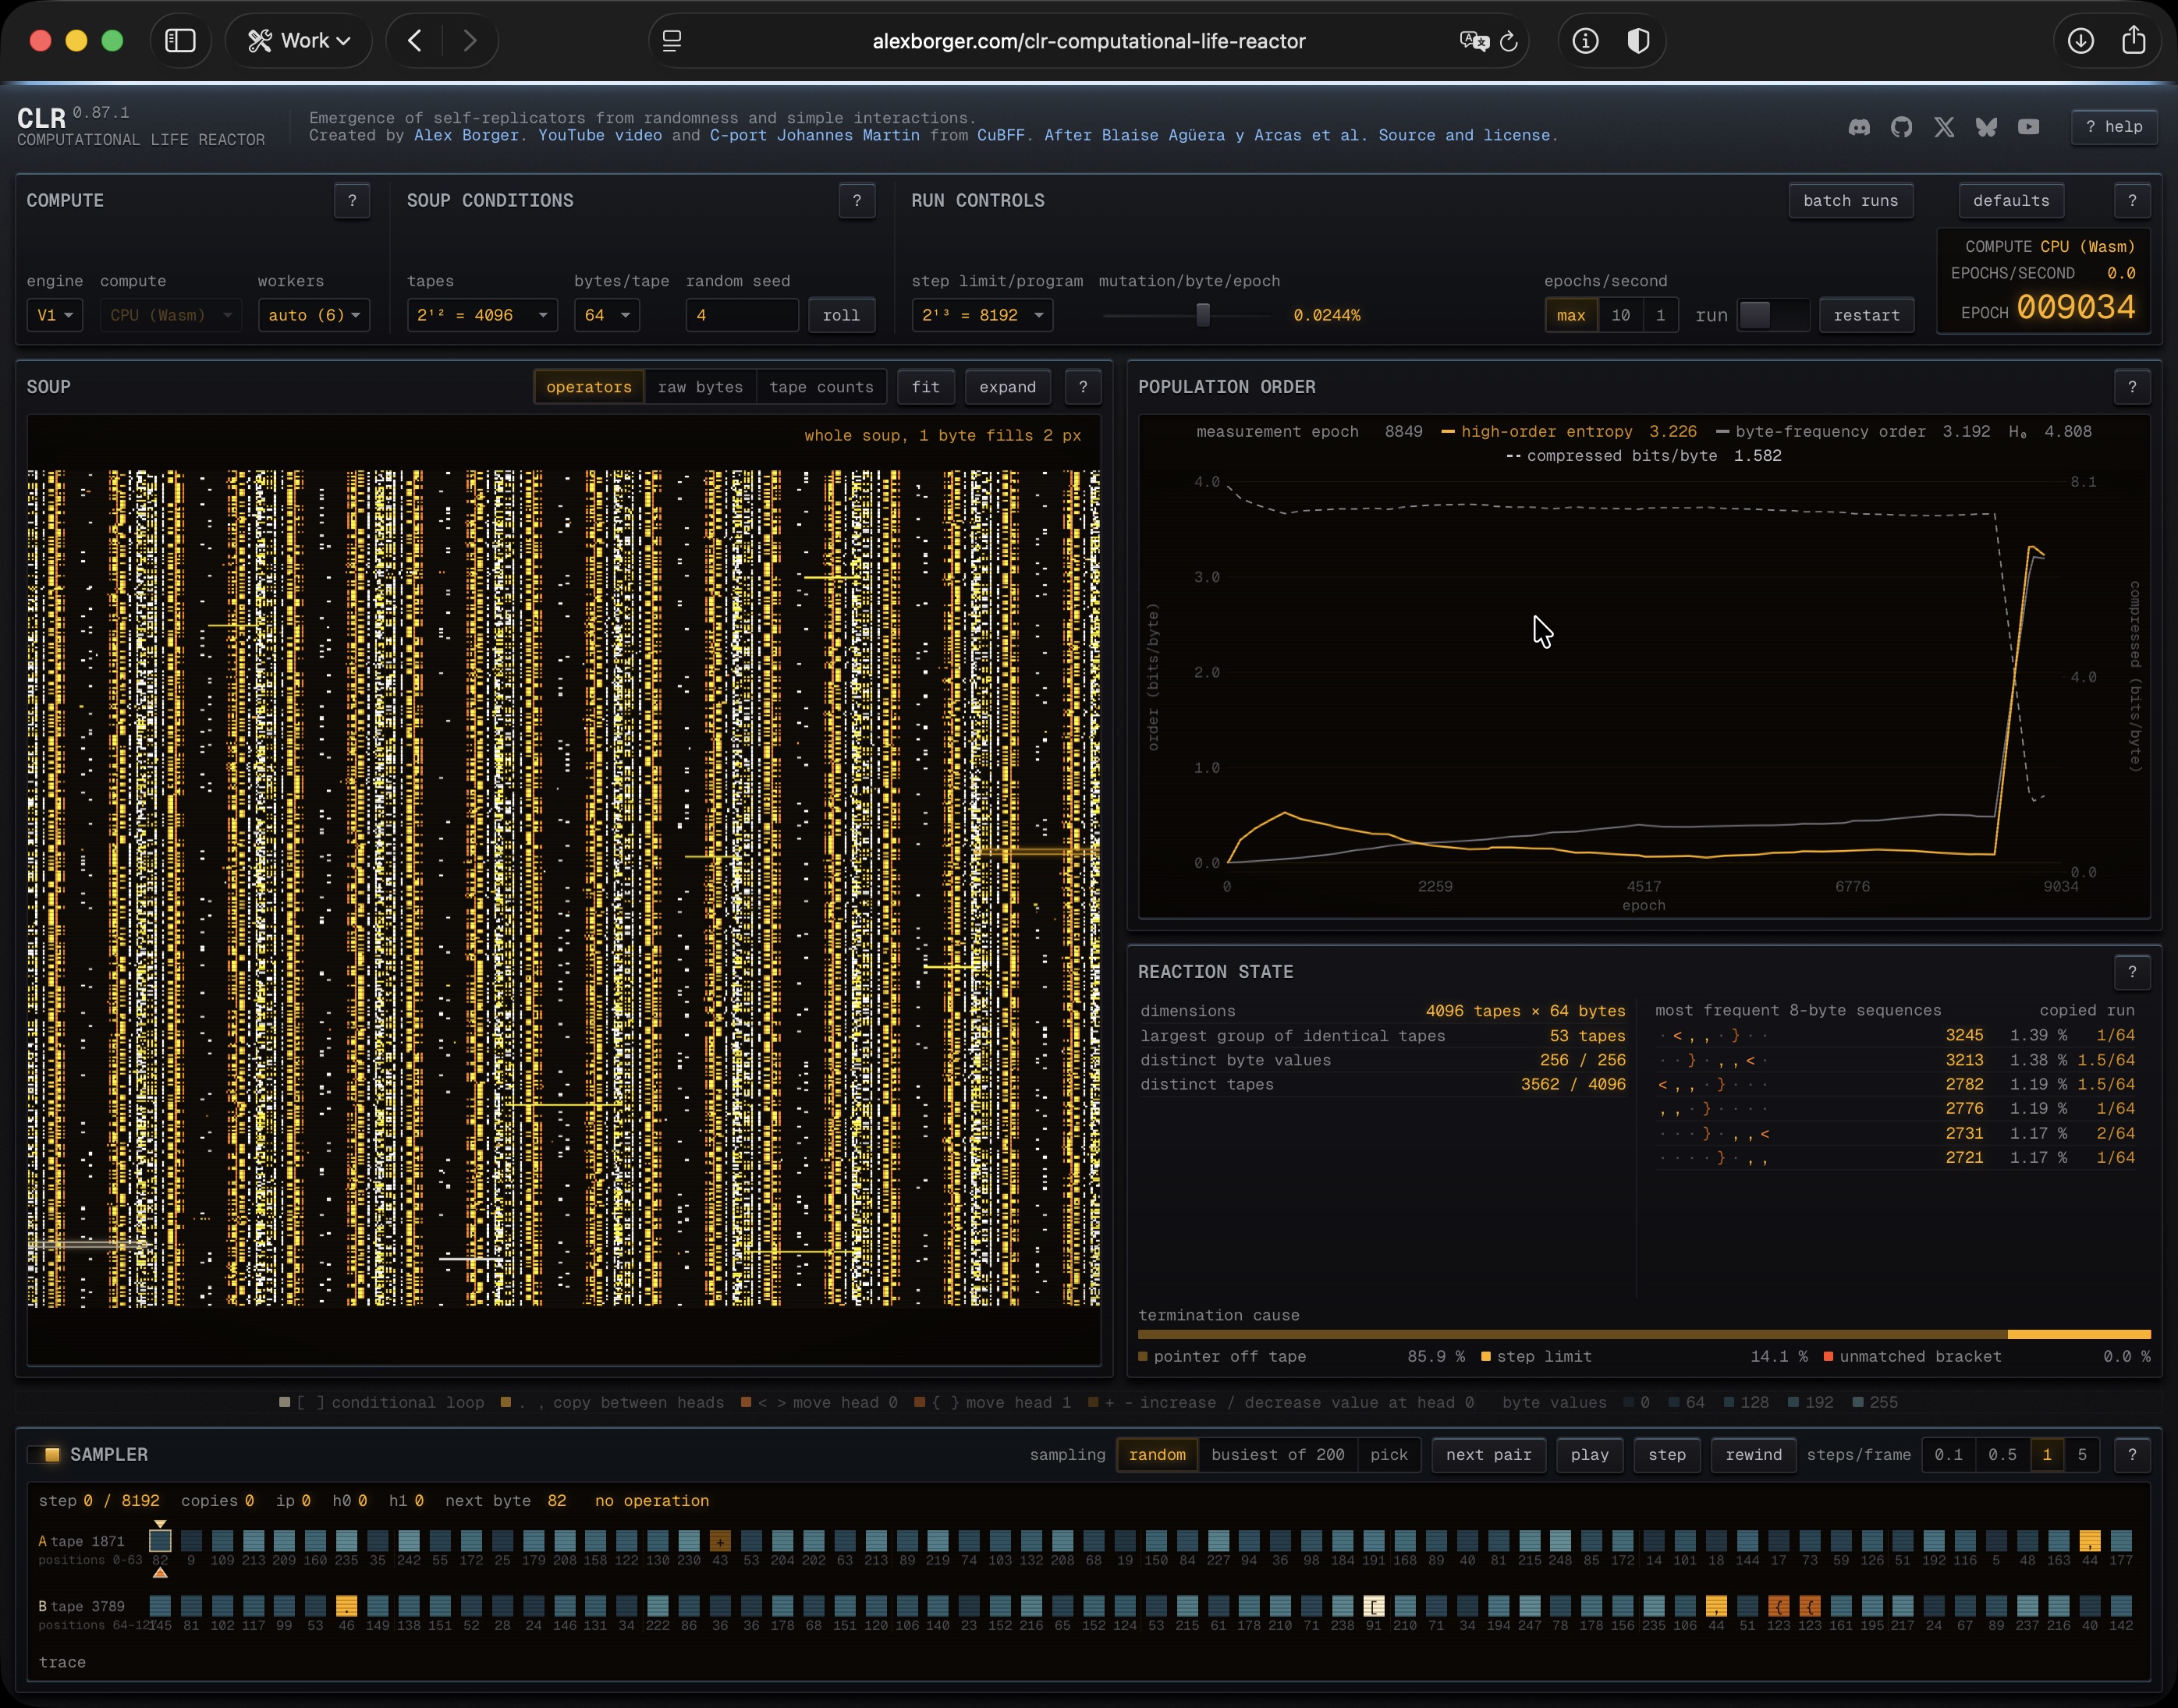Set steps/frame to 0.1
This screenshot has height=1708, width=2178.
pos(1948,1455)
